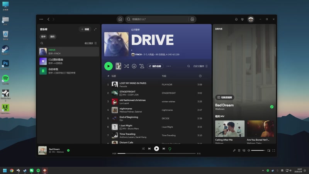Go to the Spotify home page
The height and width of the screenshot is (174, 309).
click(x=120, y=19)
